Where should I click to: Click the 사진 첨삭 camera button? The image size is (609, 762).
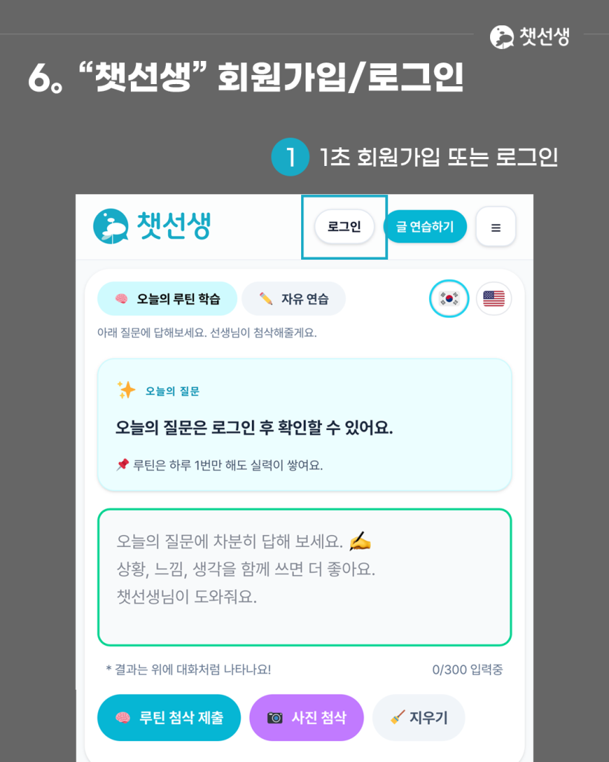(x=306, y=717)
